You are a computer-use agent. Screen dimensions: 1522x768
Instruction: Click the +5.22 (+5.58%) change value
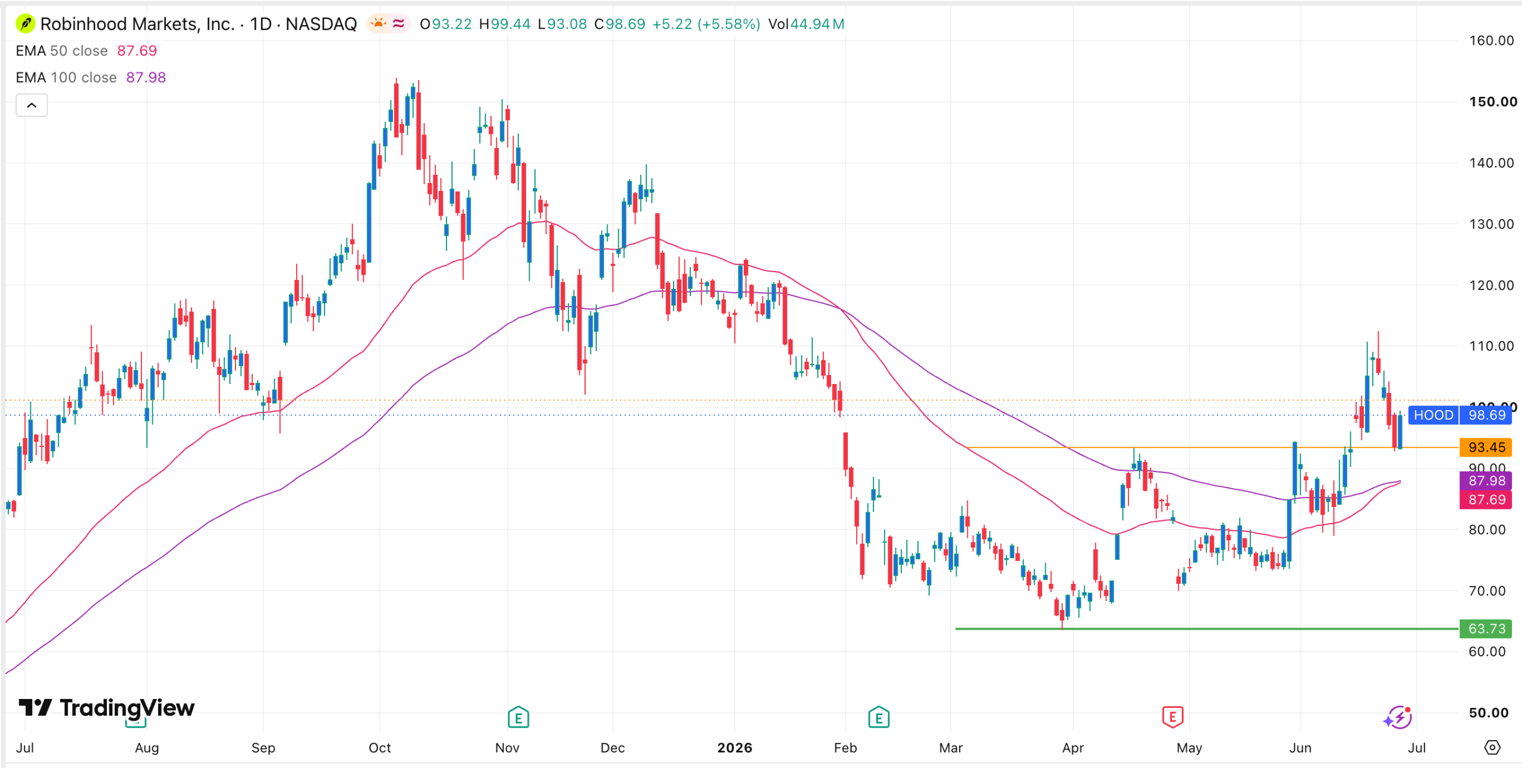click(x=706, y=24)
